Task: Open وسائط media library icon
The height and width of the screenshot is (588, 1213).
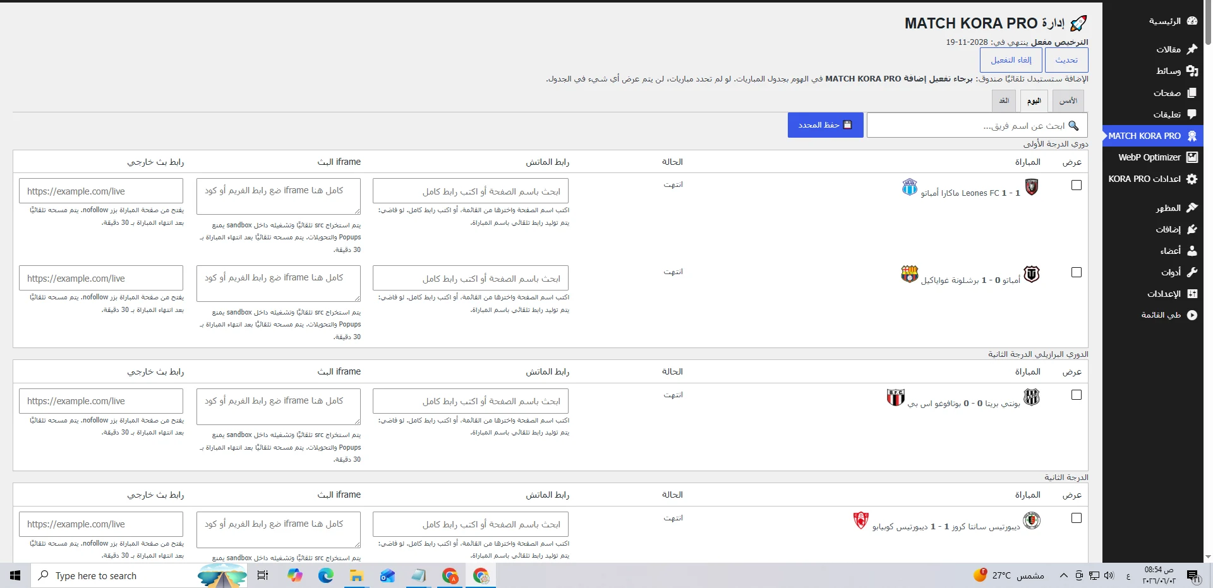Action: (x=1192, y=71)
